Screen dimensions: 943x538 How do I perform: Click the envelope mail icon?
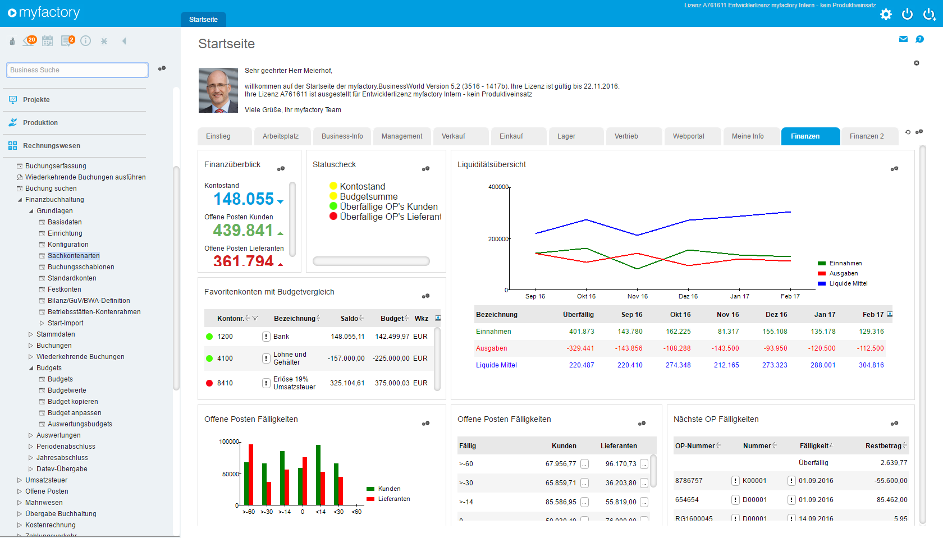(x=903, y=39)
